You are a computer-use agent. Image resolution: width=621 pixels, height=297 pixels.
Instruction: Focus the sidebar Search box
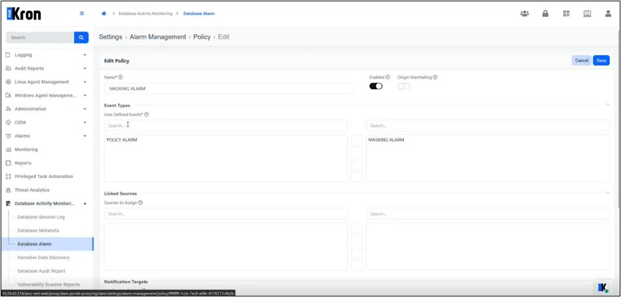(40, 37)
